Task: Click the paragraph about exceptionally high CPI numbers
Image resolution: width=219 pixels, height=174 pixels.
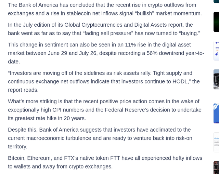Action: (x=105, y=110)
